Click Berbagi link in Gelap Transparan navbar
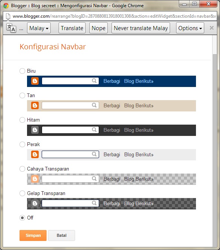Screen dimensions: 220x250 click(x=112, y=203)
